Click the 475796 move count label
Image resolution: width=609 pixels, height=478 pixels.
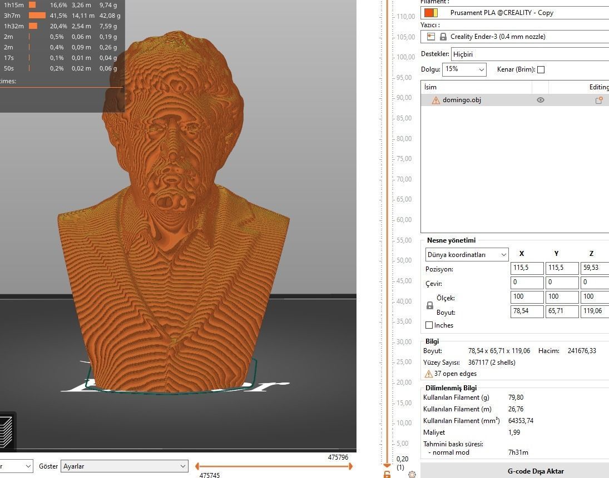click(x=338, y=457)
